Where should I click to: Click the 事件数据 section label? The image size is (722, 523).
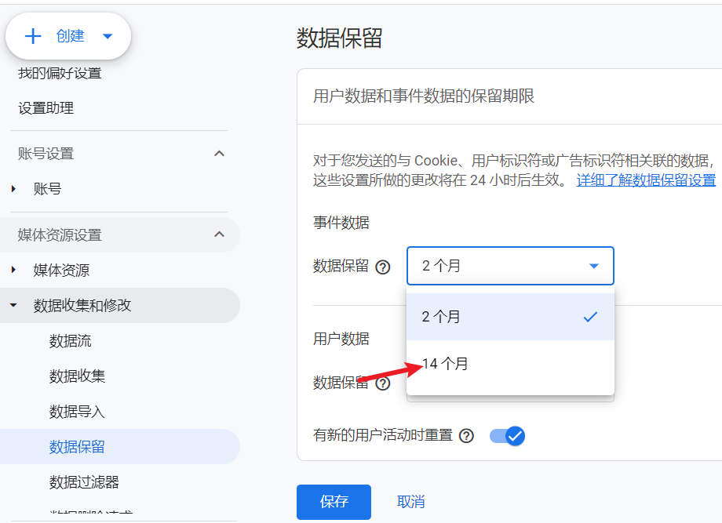341,223
